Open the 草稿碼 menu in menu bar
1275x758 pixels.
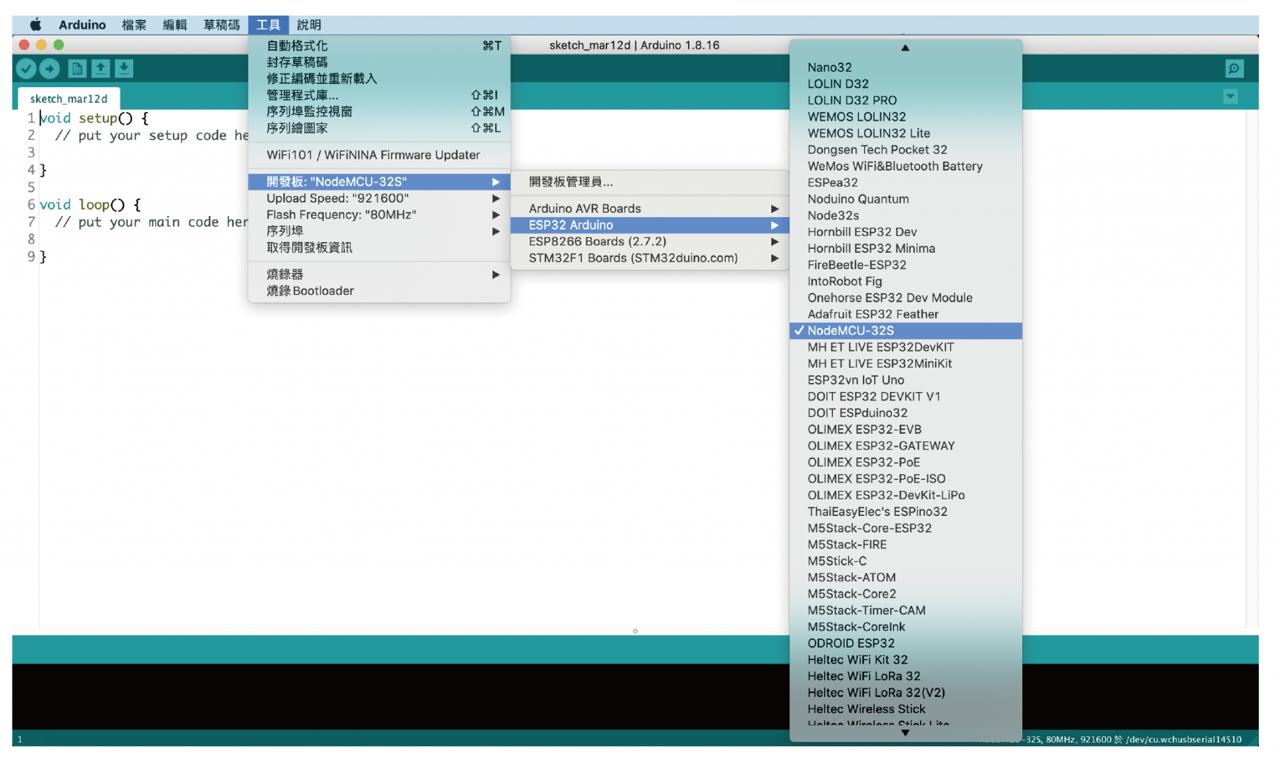[222, 25]
